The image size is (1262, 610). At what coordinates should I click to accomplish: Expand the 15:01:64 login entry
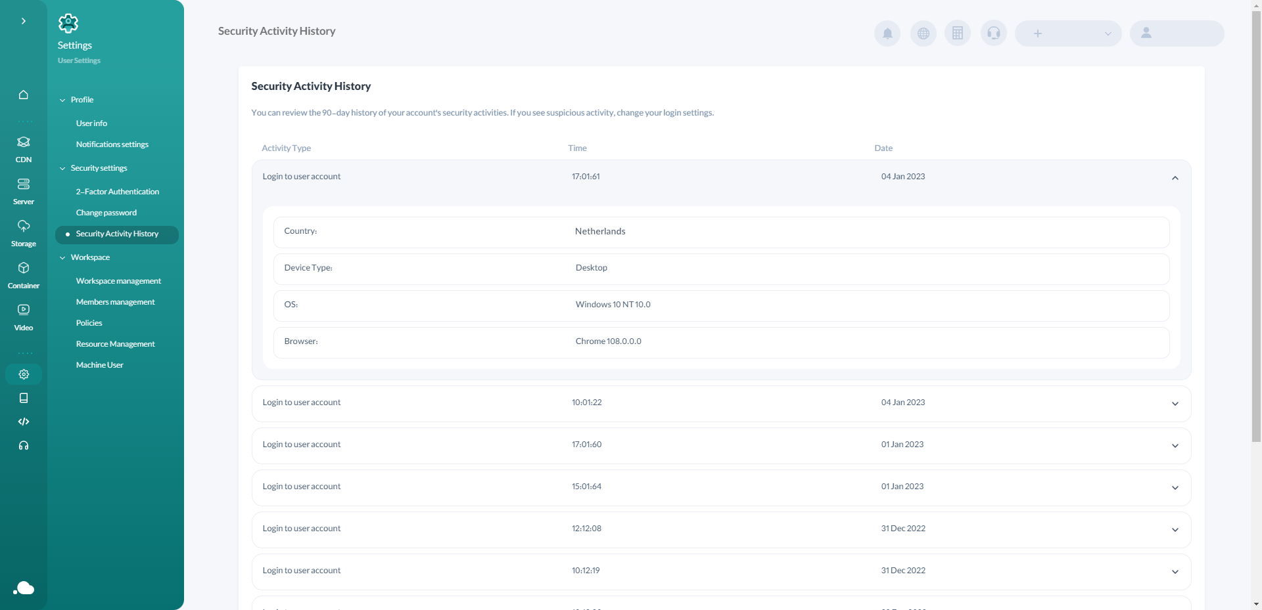tap(1175, 488)
